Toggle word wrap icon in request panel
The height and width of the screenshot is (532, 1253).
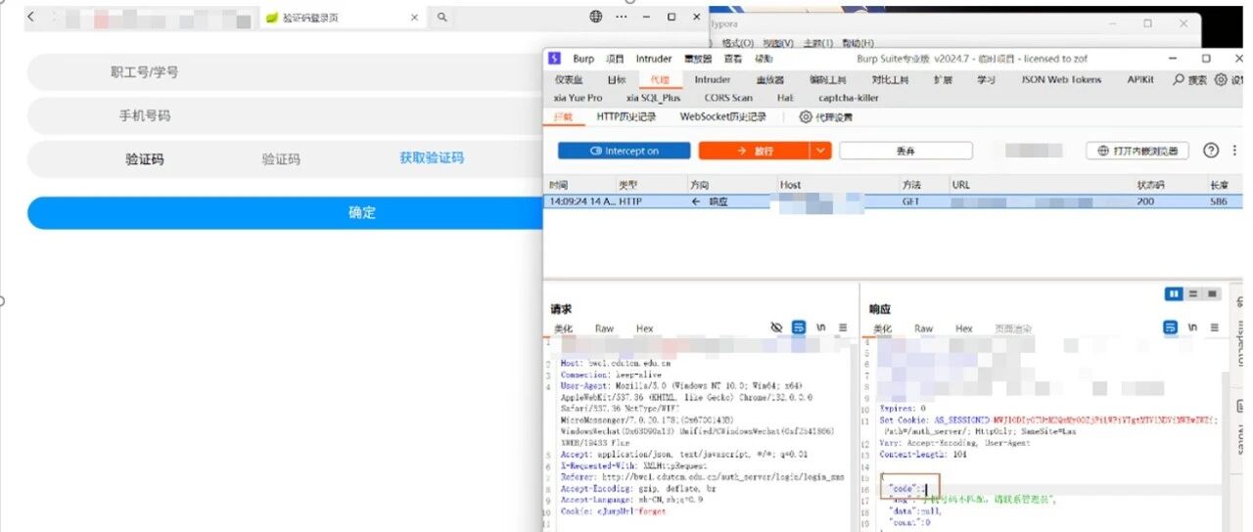coord(799,328)
